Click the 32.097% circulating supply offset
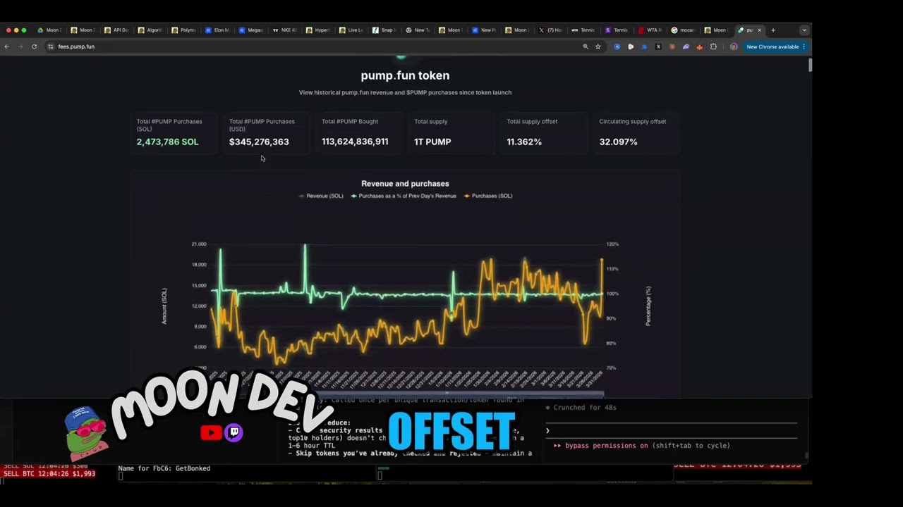Viewport: 903px width, 507px height. click(618, 142)
